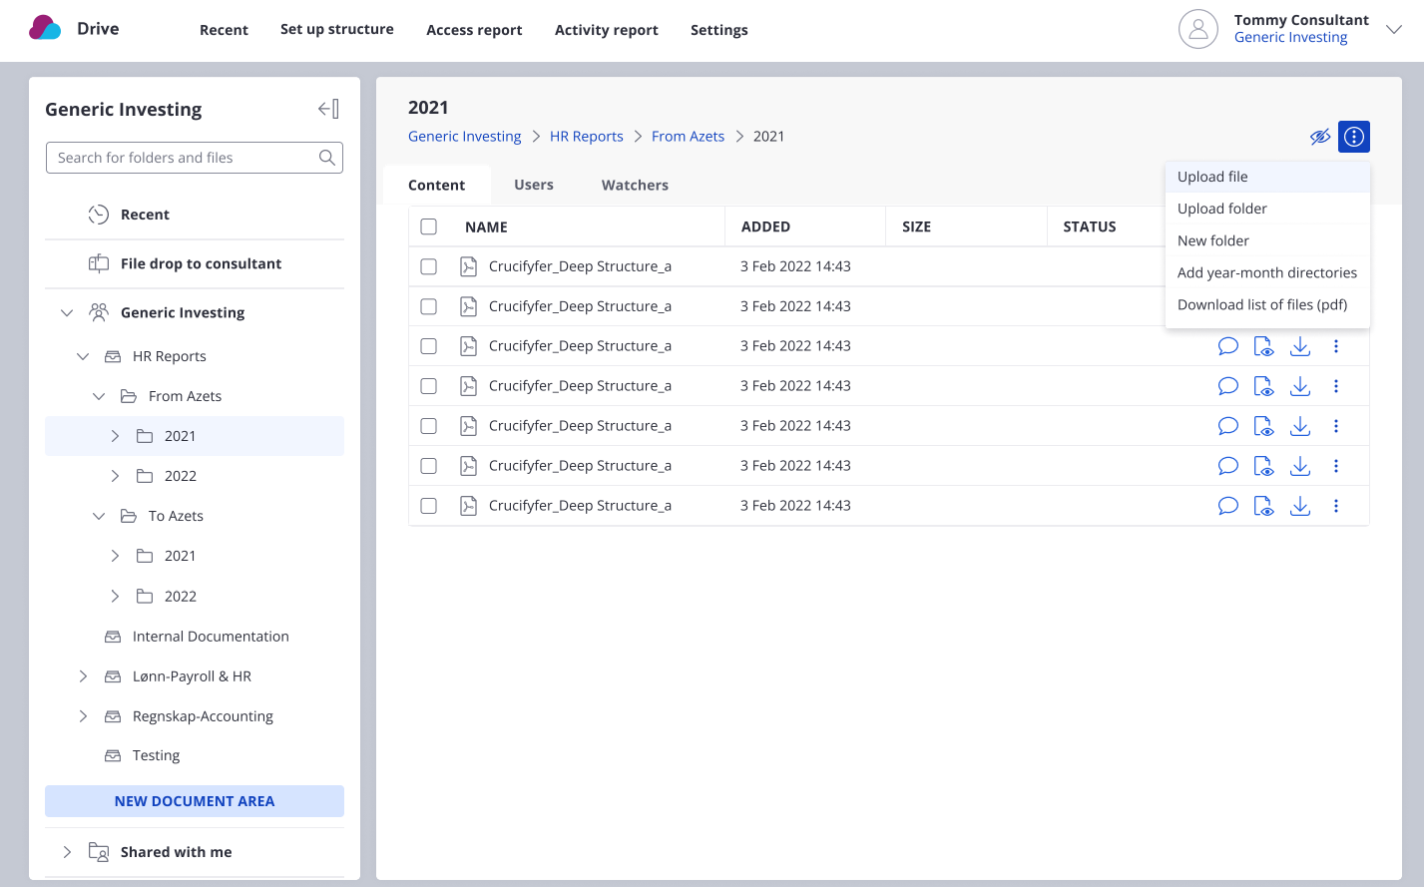Open the Activity report page
This screenshot has width=1424, height=887.
(x=607, y=30)
